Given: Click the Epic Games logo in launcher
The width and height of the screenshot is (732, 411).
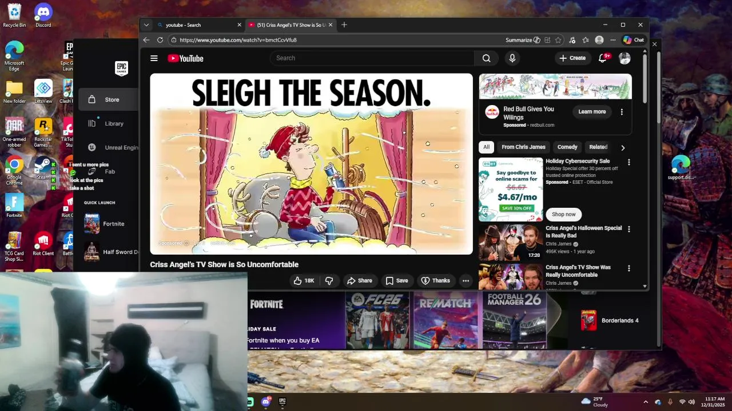Looking at the screenshot, I should [x=121, y=68].
